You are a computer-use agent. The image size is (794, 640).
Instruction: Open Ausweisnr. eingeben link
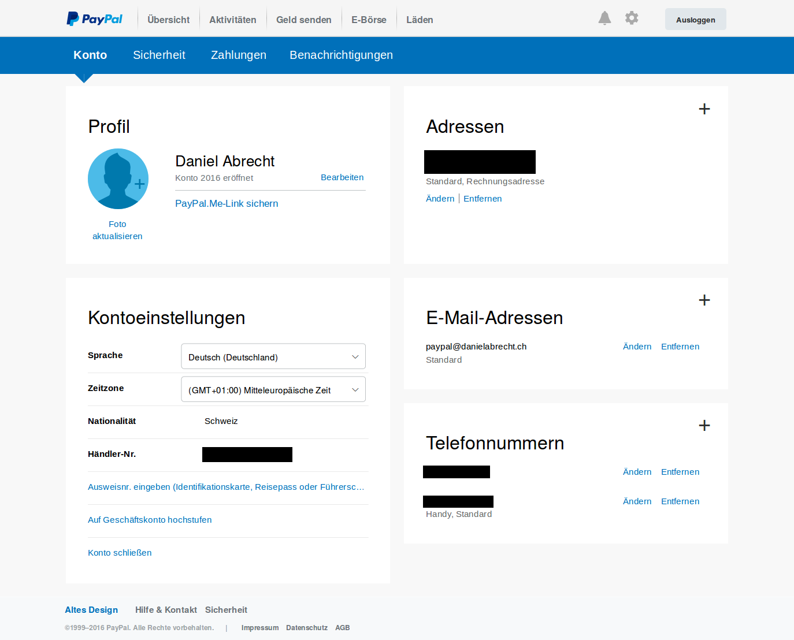tap(226, 487)
